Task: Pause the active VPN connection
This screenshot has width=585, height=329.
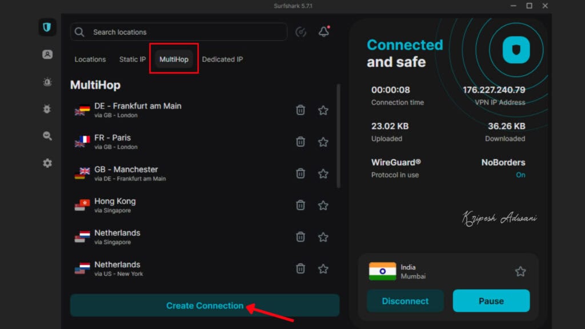Action: click(x=491, y=301)
